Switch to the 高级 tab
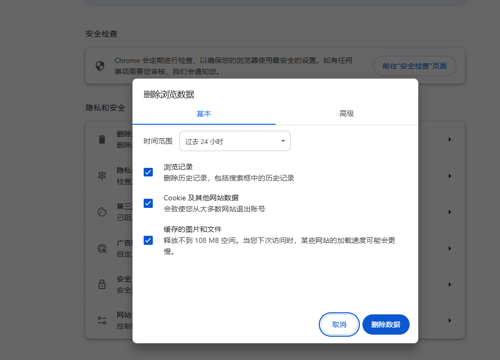This screenshot has height=360, width=500. pyautogui.click(x=347, y=114)
